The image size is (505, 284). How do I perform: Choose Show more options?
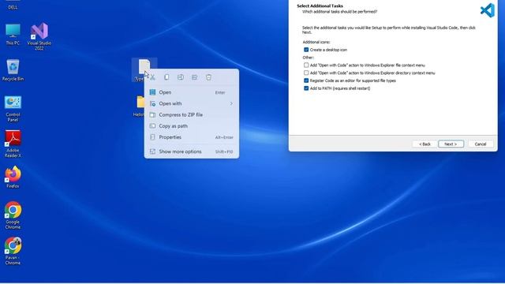coord(192,151)
